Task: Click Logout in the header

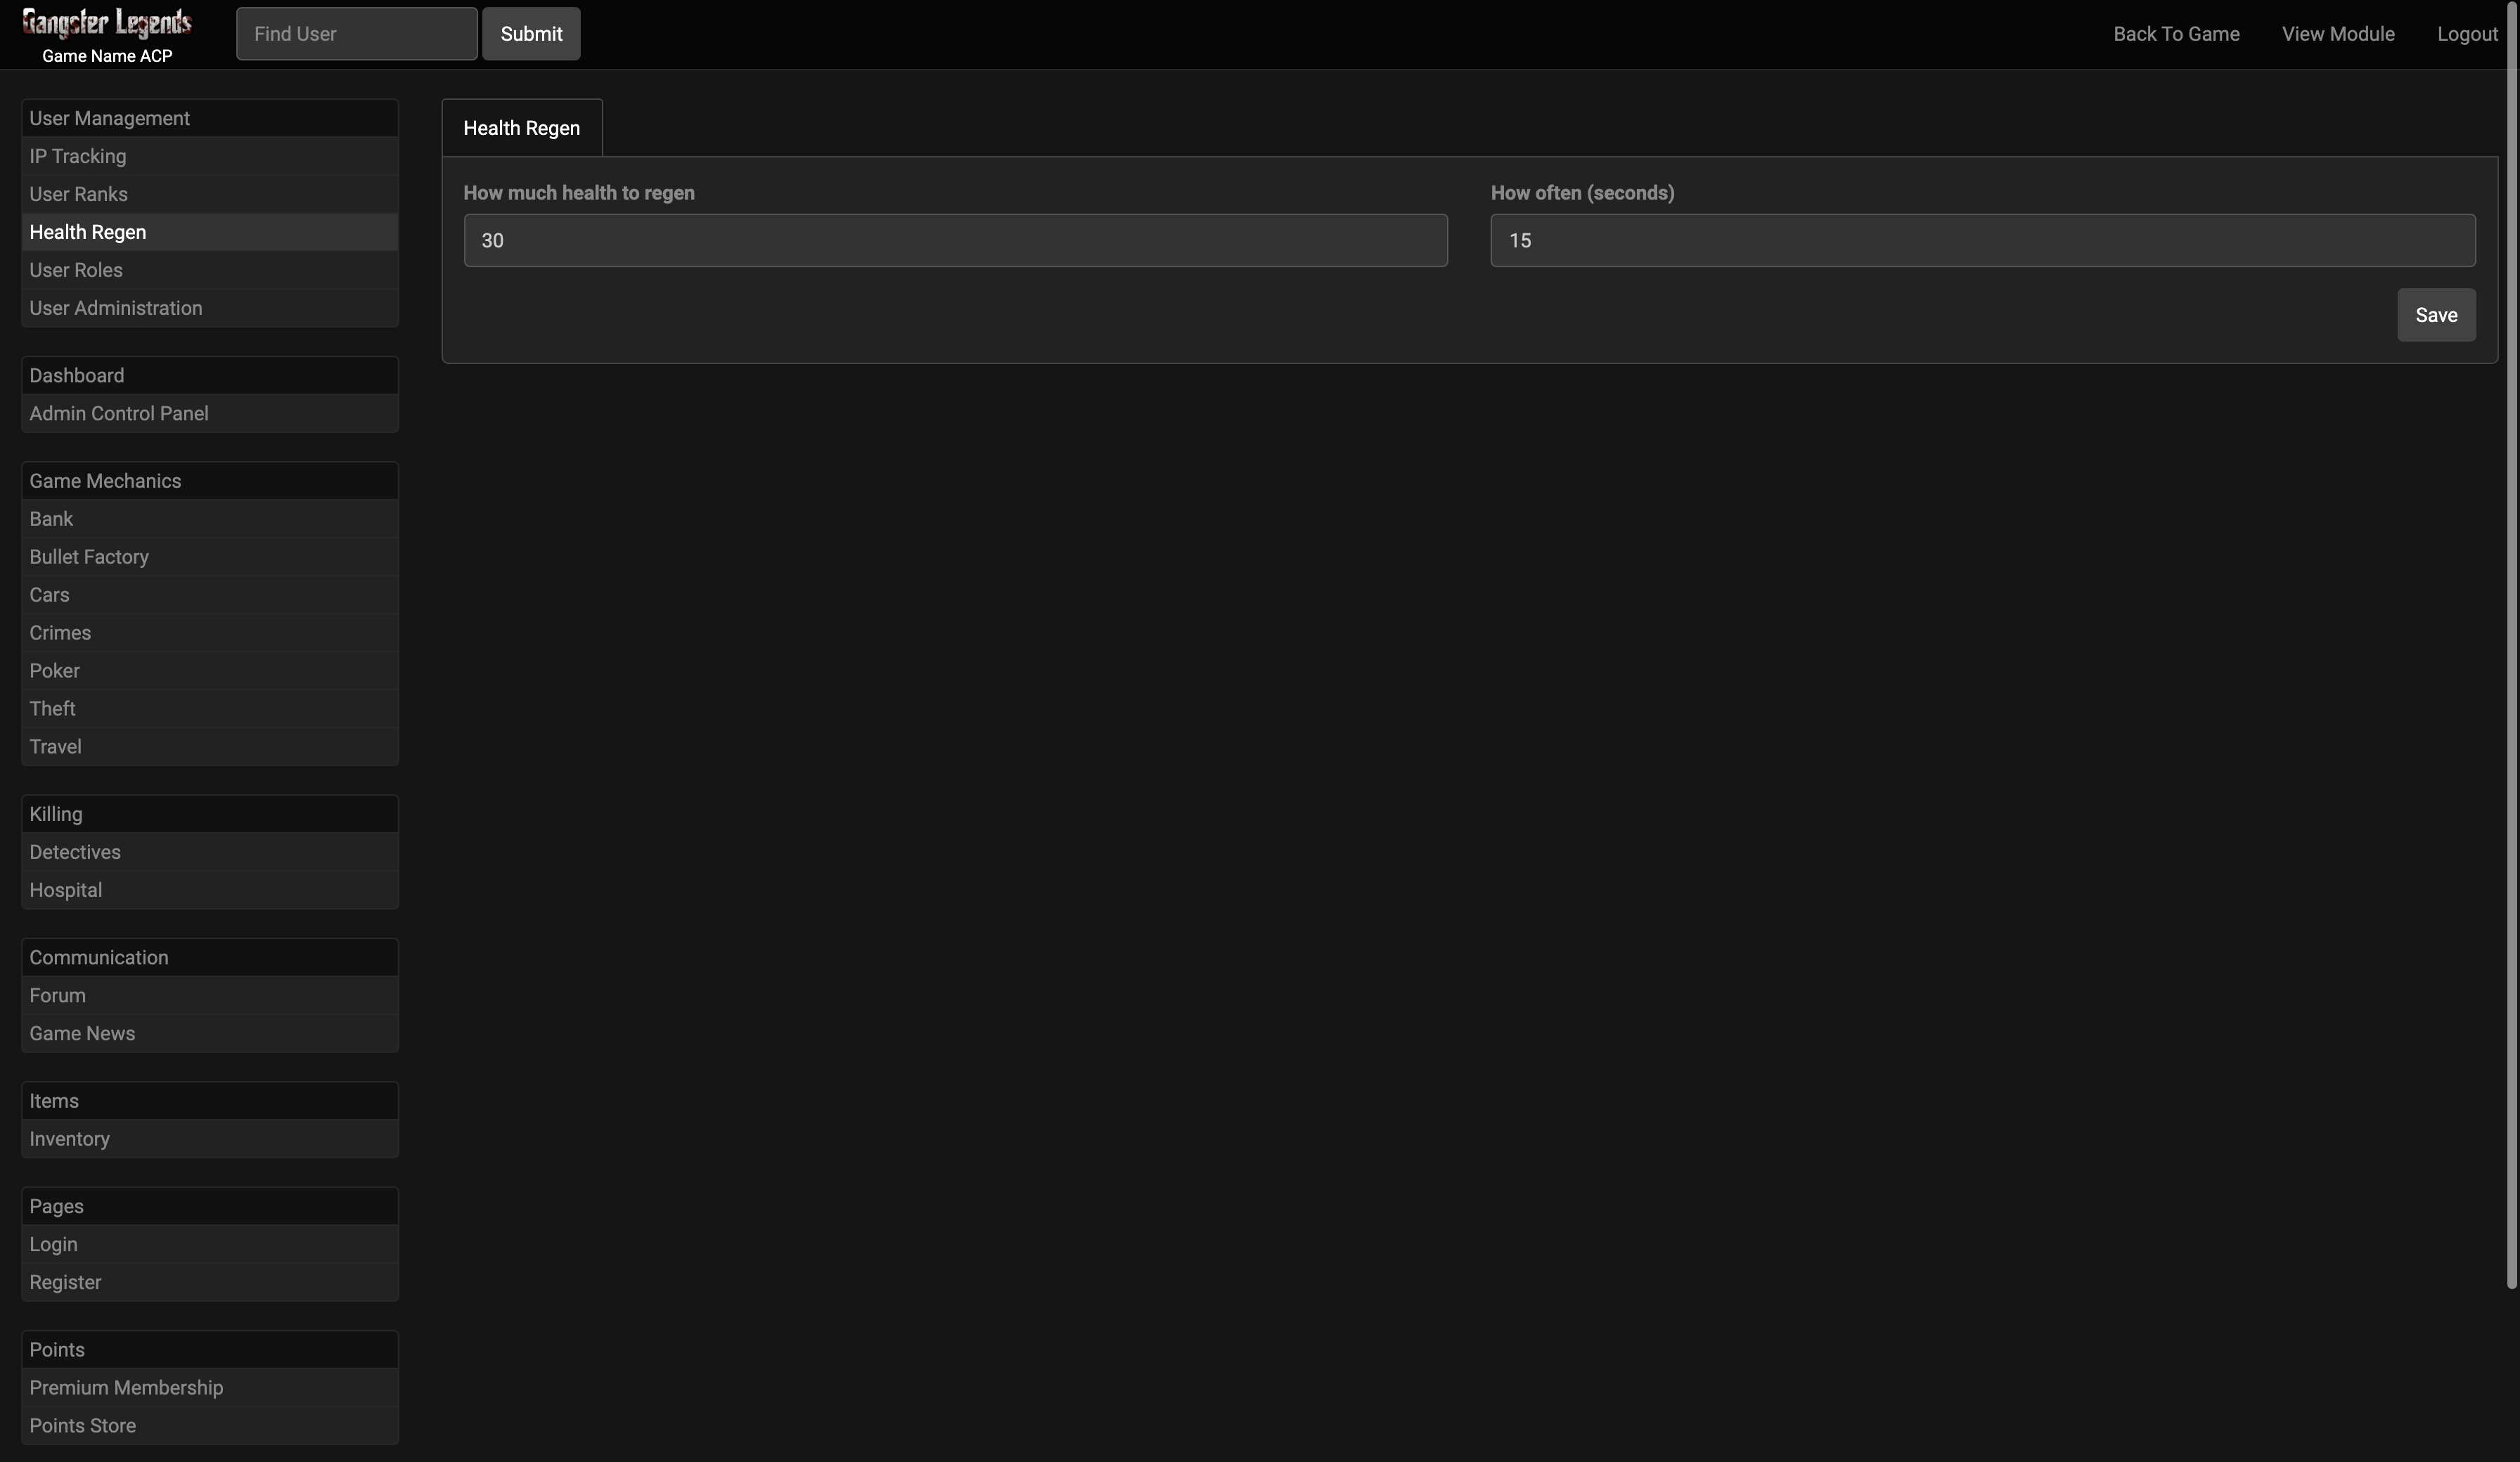Action: [2466, 34]
